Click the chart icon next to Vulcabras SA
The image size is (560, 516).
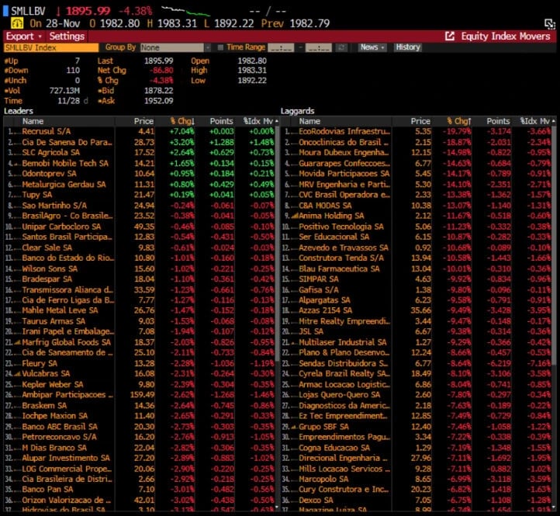tap(18, 374)
